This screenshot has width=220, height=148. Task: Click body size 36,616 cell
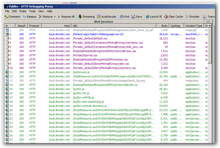[x=163, y=34]
